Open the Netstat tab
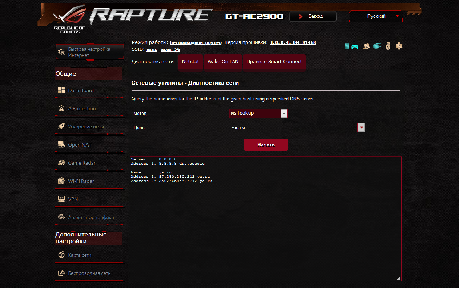Screen dimensions: 459x288 (x=191, y=62)
